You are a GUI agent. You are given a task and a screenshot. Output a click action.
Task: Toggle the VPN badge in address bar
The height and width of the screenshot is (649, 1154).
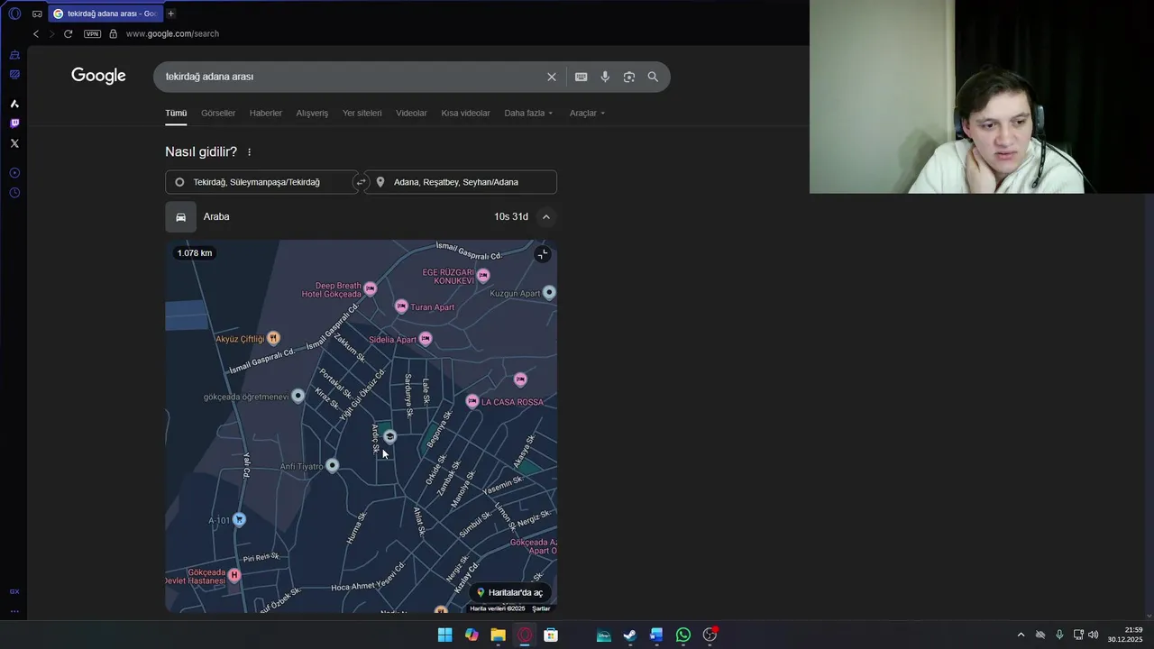click(92, 33)
